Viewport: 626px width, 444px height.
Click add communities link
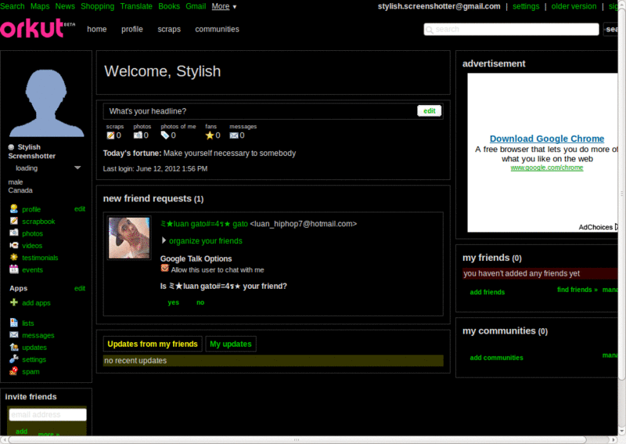tap(496, 357)
